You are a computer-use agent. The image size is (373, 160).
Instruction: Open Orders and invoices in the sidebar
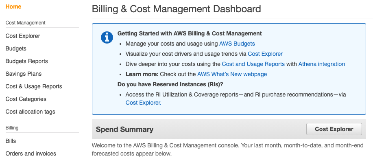(31, 153)
